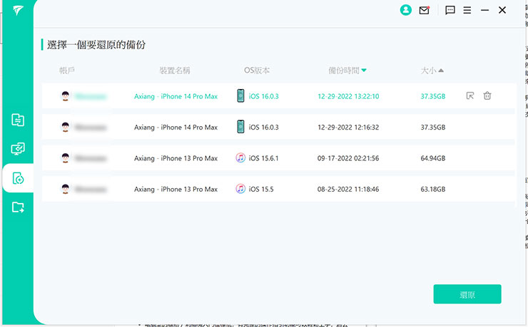Select the 12-29-2022 13:22:10 backup
Image resolution: width=528 pixels, height=327 pixels.
click(278, 96)
